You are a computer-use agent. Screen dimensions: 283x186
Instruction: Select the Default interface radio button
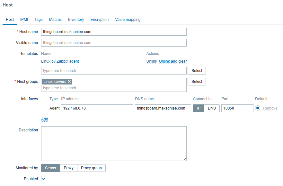[x=258, y=108]
